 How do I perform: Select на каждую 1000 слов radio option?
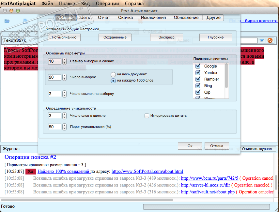tap(113, 81)
